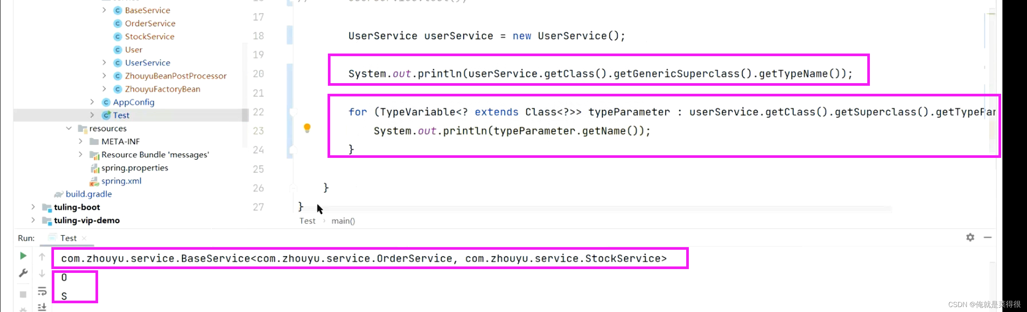Select BaseService in project tree
This screenshot has height=312, width=1027.
coord(148,10)
